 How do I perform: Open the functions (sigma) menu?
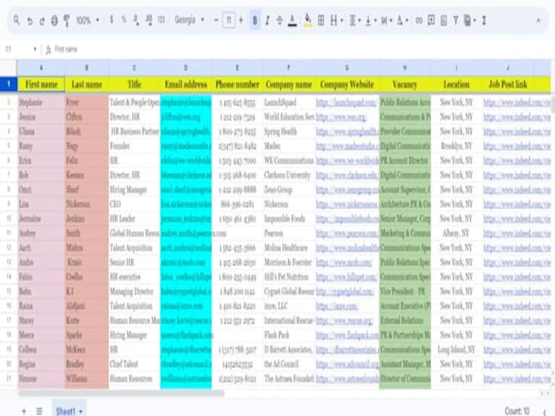[483, 20]
